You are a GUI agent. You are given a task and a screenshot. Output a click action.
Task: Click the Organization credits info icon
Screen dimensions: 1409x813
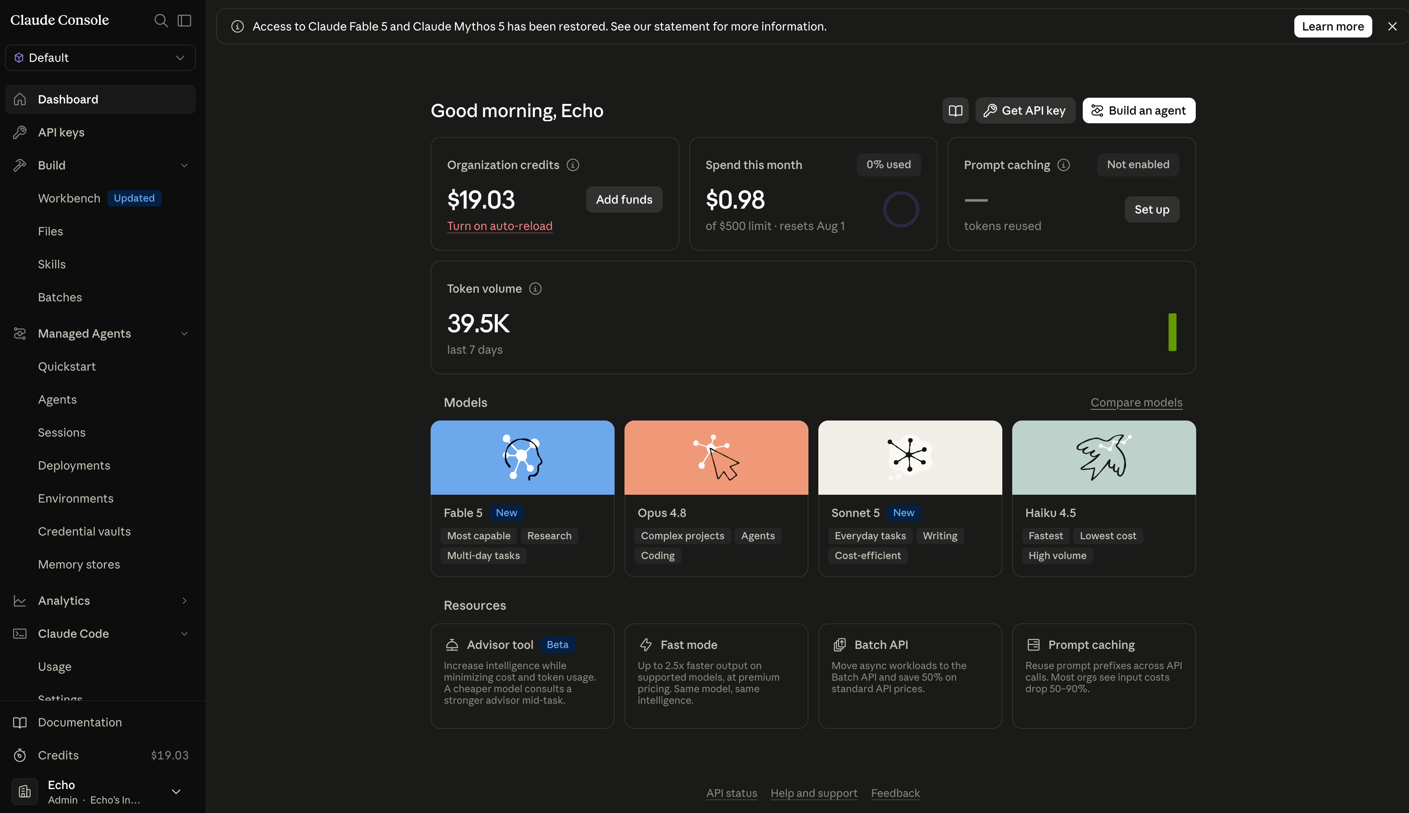tap(573, 165)
